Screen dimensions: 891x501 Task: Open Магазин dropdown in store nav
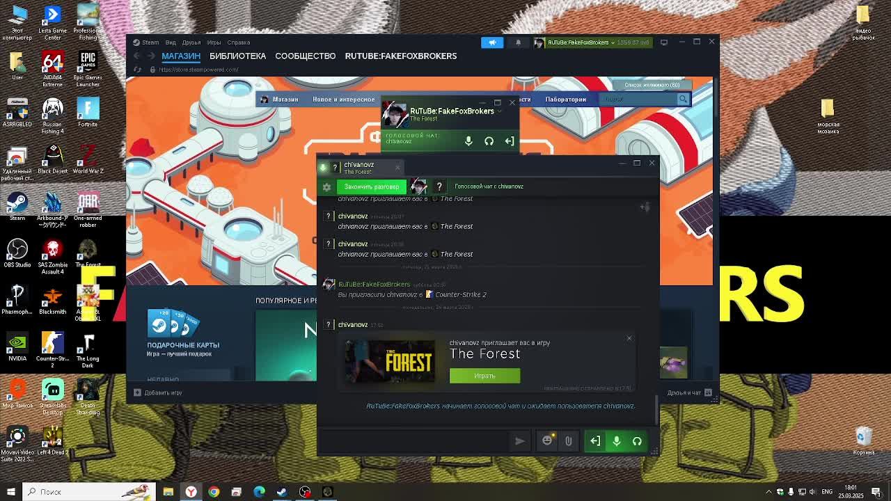[x=285, y=100]
